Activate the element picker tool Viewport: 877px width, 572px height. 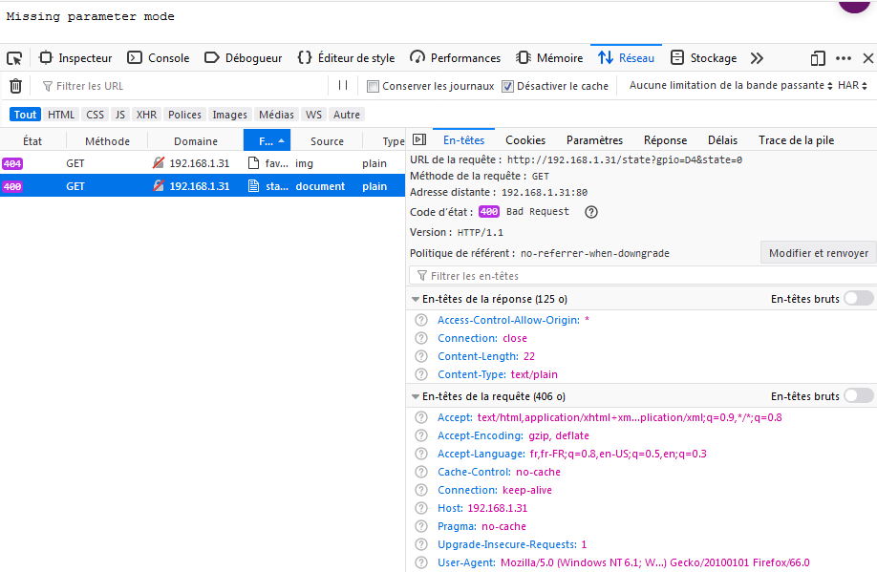pos(13,58)
